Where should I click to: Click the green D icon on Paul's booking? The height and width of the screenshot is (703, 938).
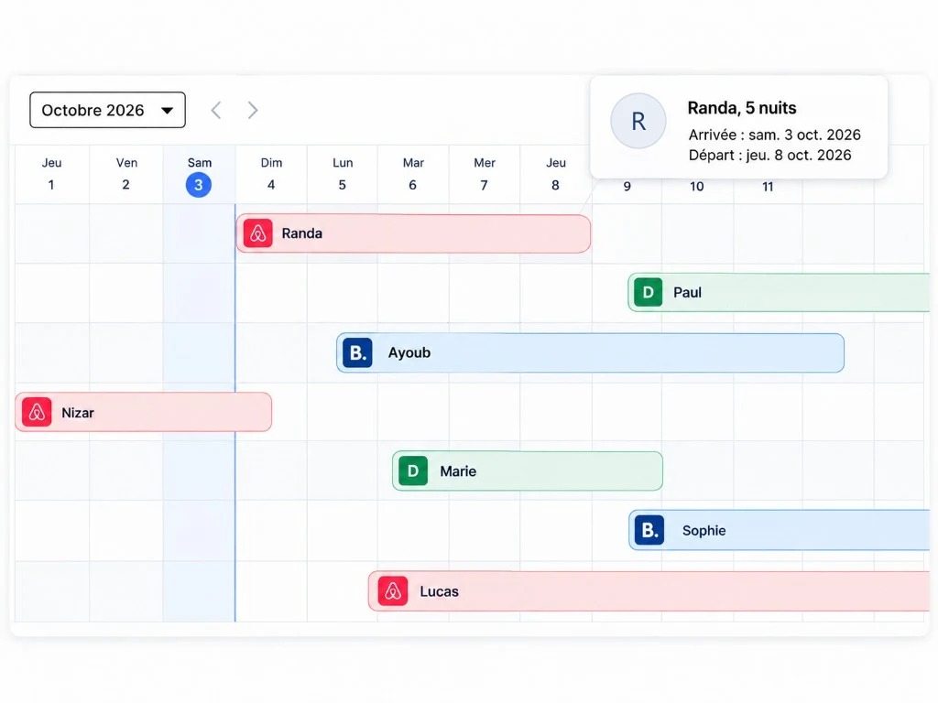pyautogui.click(x=648, y=292)
